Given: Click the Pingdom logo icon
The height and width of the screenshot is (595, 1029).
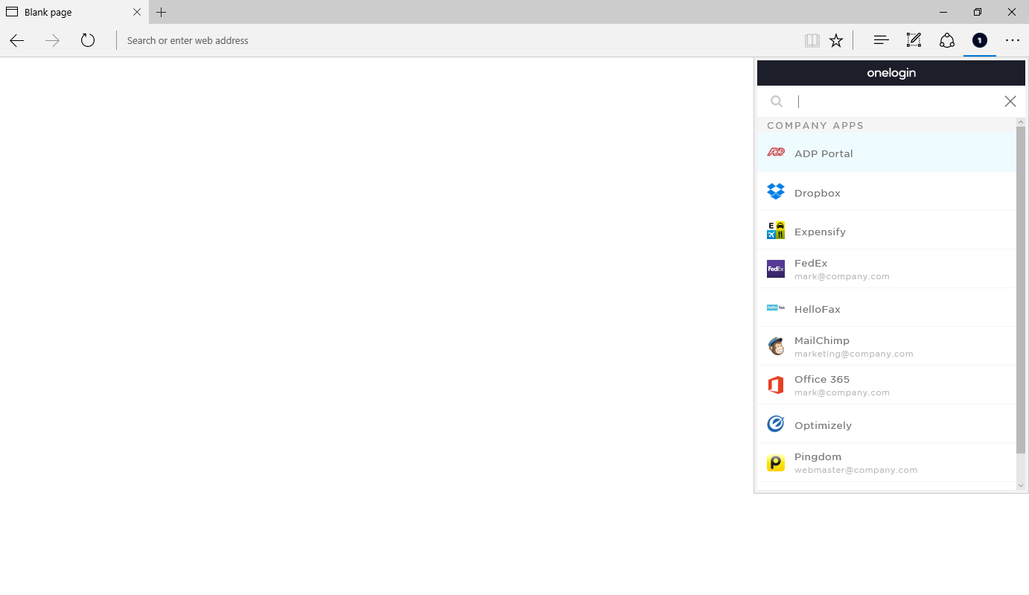Looking at the screenshot, I should point(776,463).
